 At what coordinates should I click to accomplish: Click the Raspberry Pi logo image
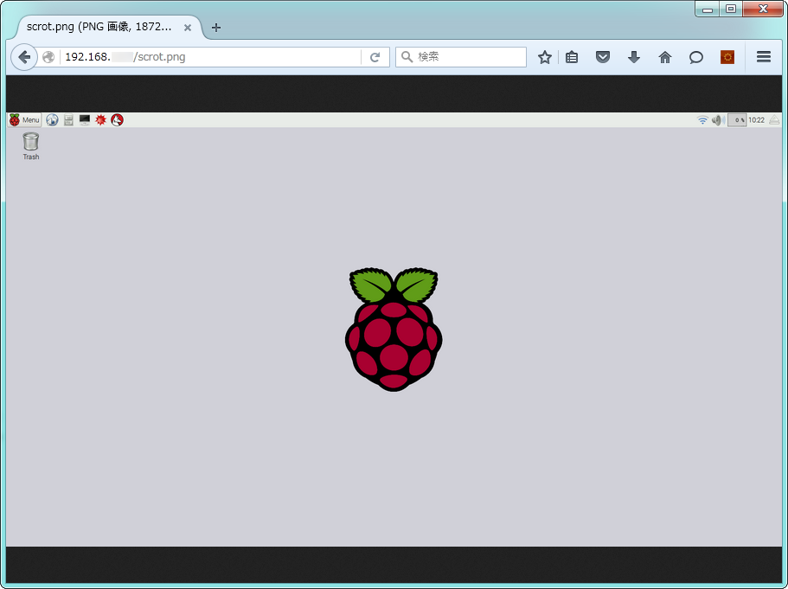tap(394, 330)
